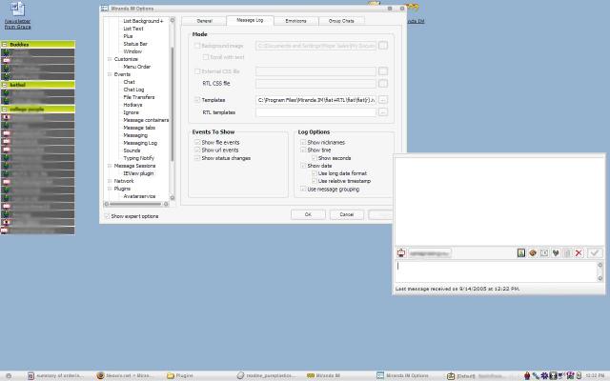Switch to Miranda IM Options taskbar button
The width and height of the screenshot is (610, 381).
pyautogui.click(x=402, y=375)
